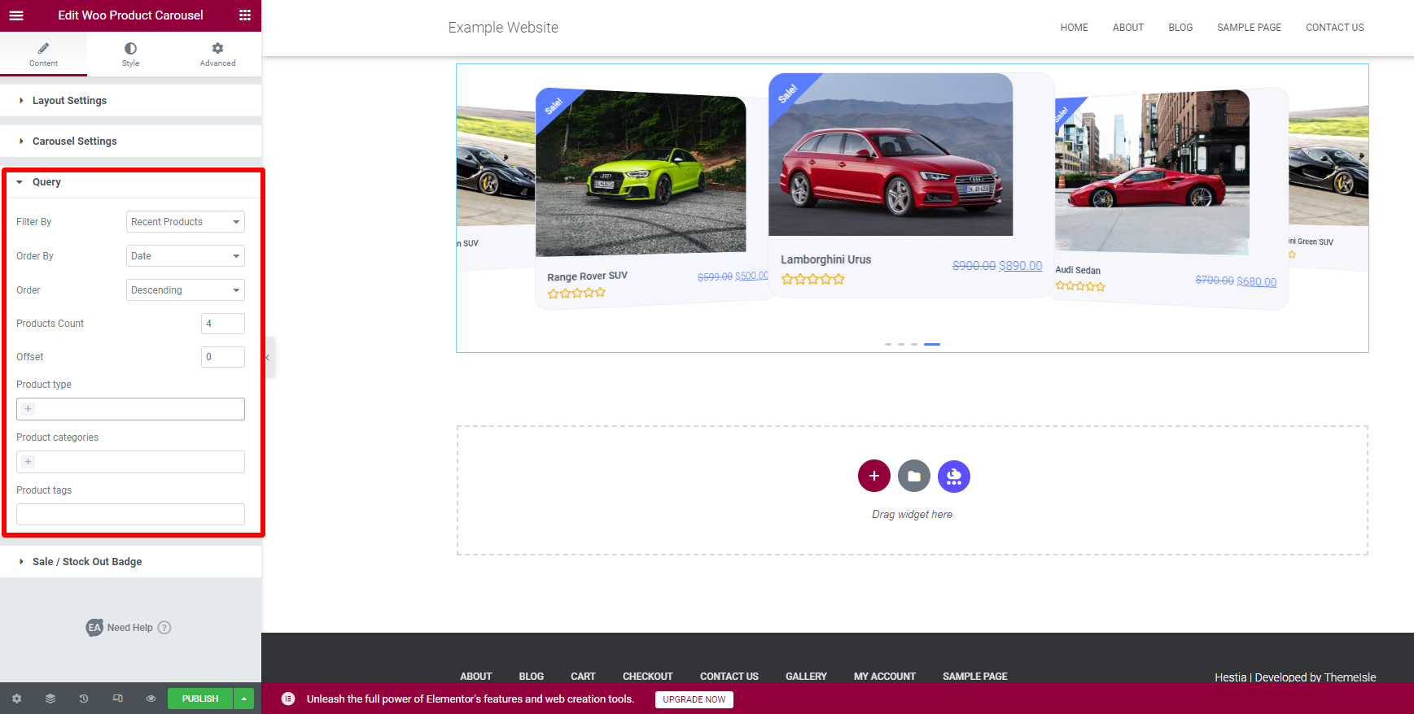This screenshot has height=714, width=1414.
Task: Click the Example Website site title
Action: pos(503,28)
